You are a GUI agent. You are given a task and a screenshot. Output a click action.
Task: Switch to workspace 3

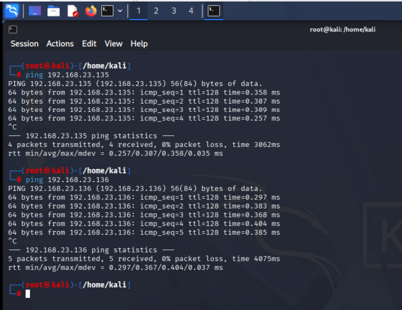pyautogui.click(x=174, y=11)
